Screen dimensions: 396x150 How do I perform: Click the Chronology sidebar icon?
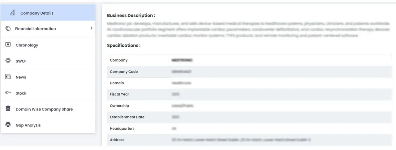(x=8, y=45)
